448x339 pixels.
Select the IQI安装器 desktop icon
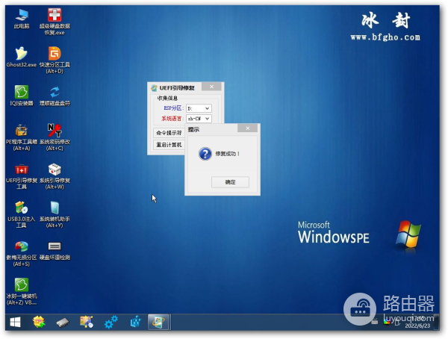pyautogui.click(x=22, y=92)
